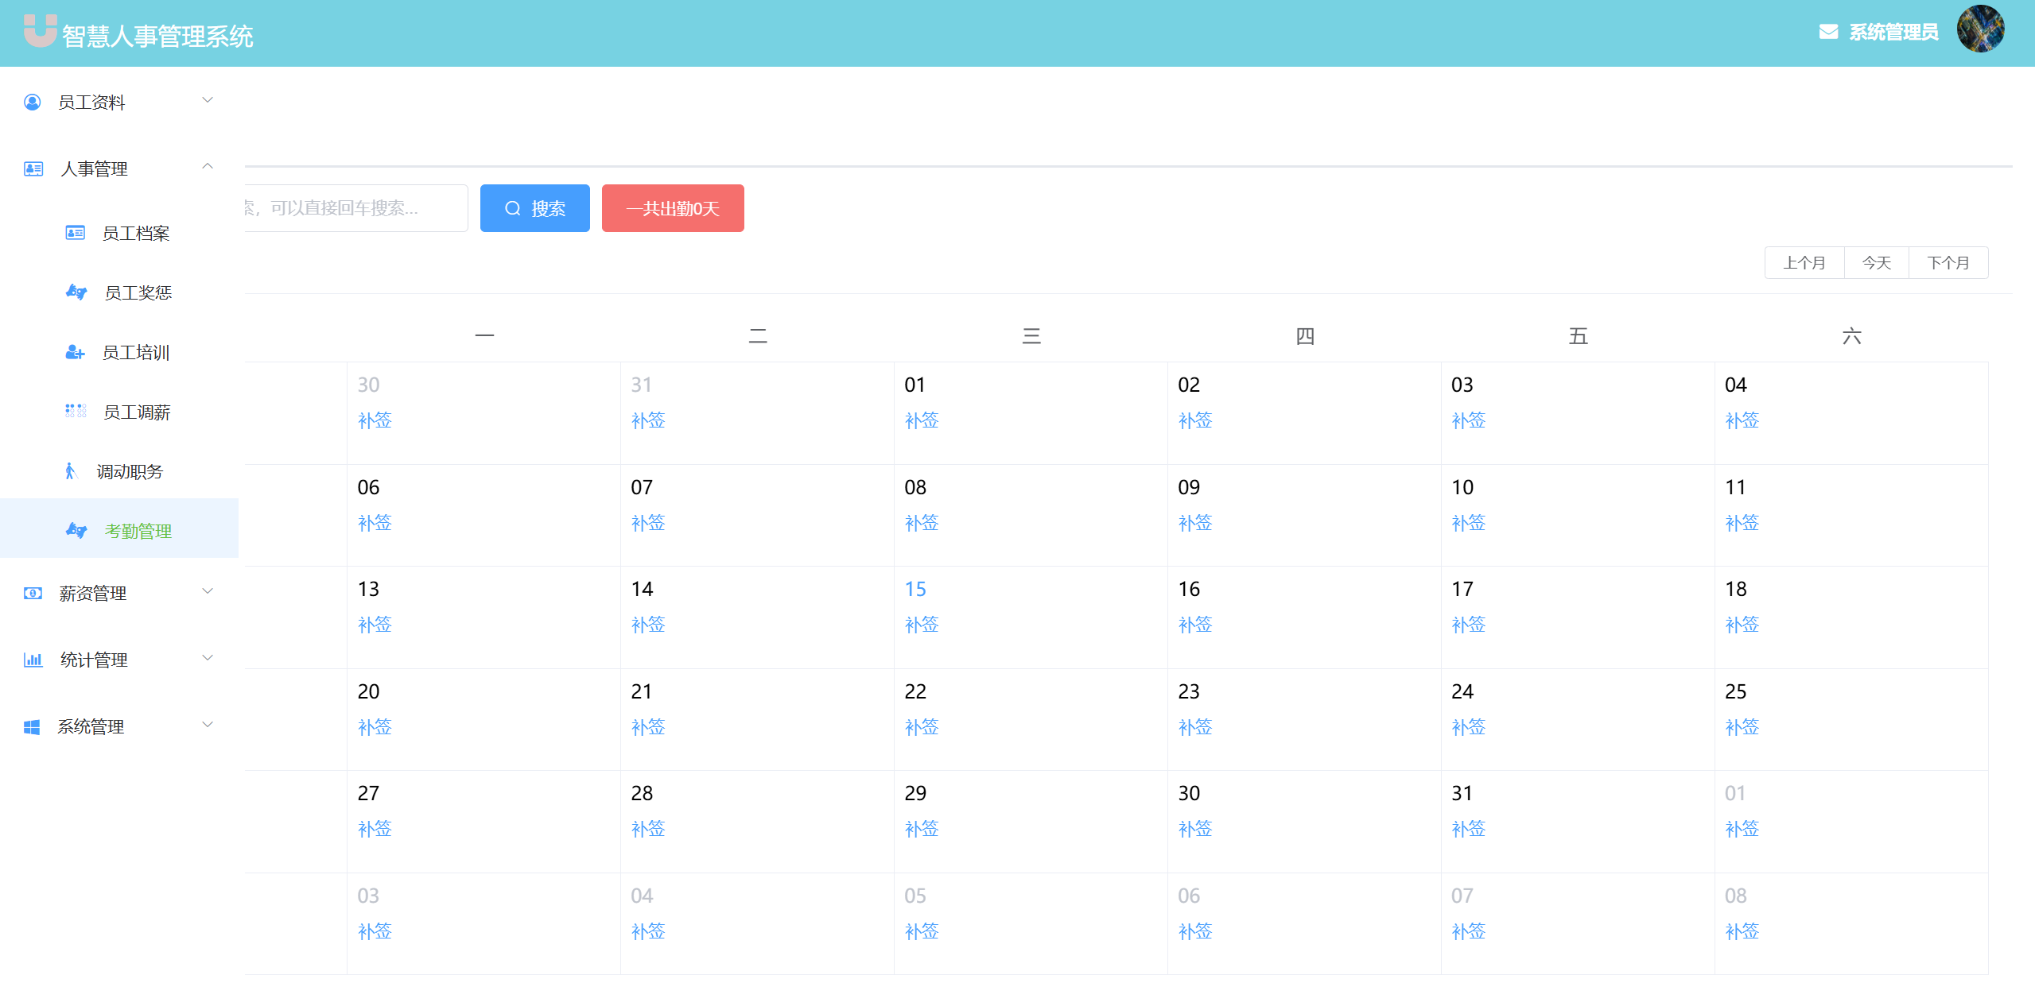This screenshot has width=2035, height=983.
Task: Click the mail envelope icon in header
Action: pos(1828,33)
